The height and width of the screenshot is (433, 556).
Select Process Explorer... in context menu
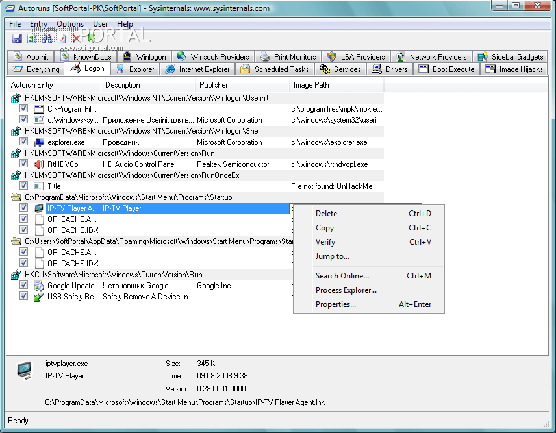pos(369,290)
